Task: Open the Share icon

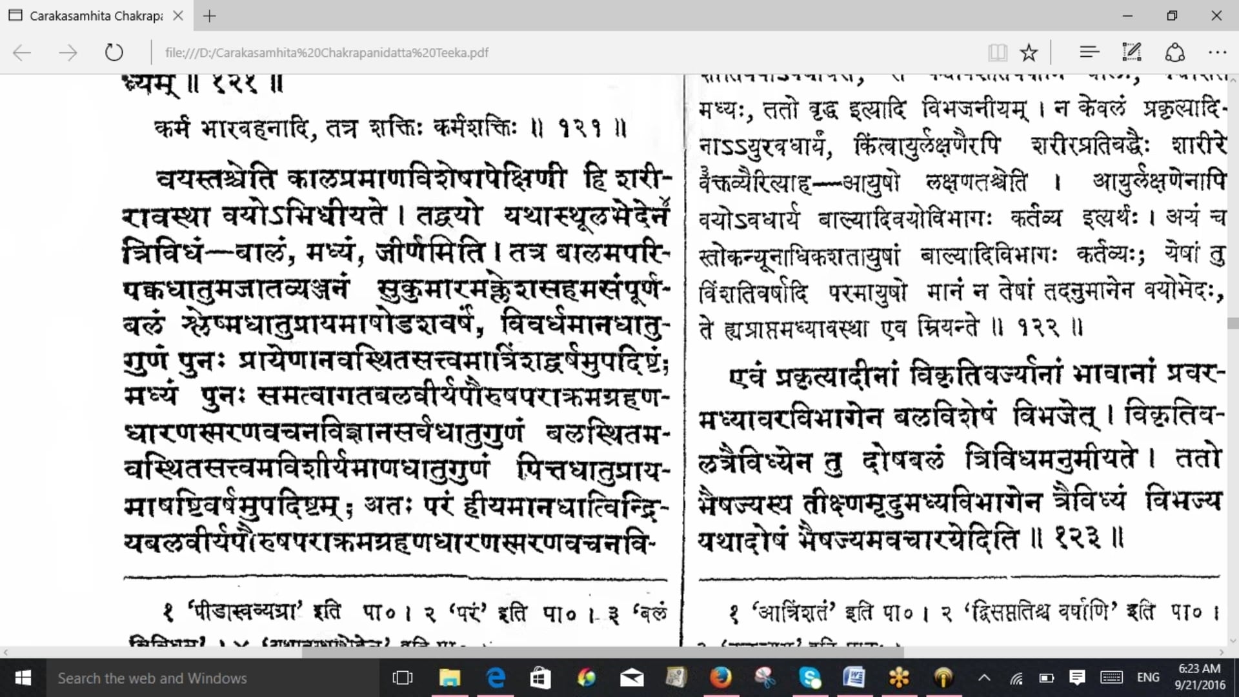Action: [1174, 52]
